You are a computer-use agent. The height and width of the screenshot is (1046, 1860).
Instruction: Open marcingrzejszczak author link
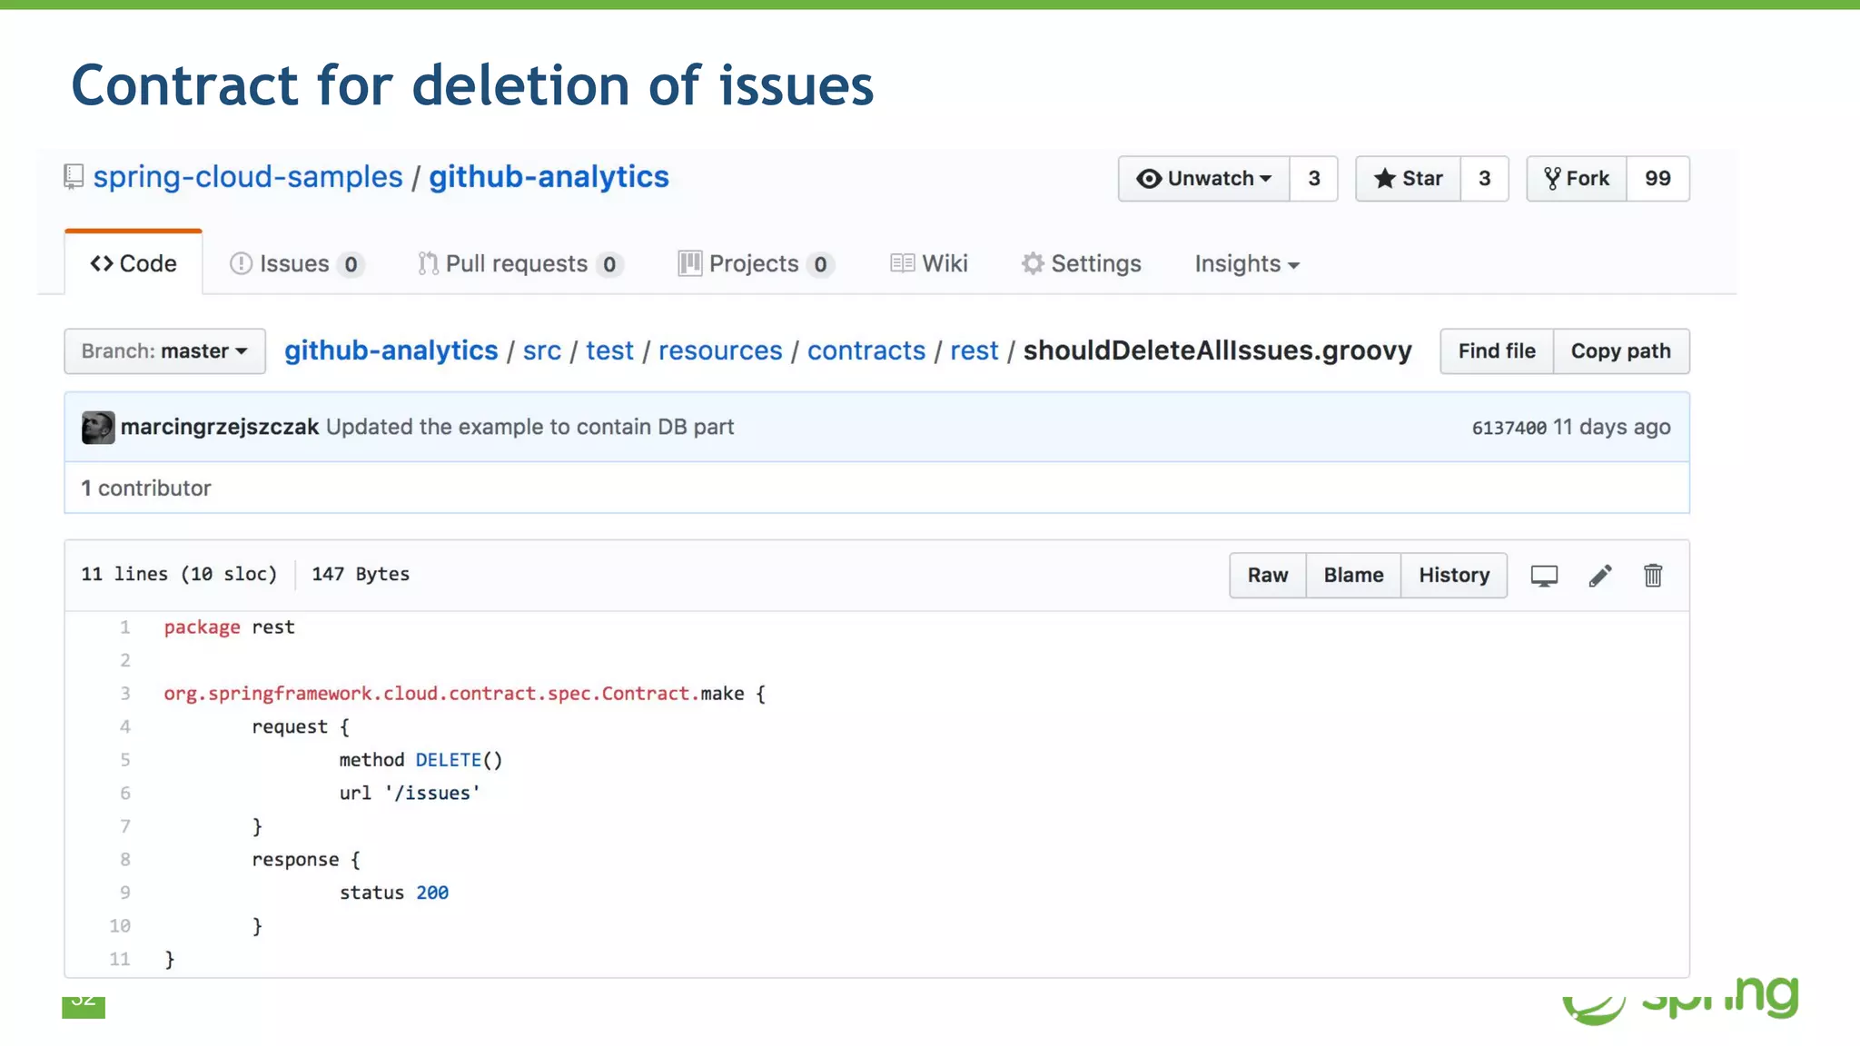pyautogui.click(x=220, y=428)
